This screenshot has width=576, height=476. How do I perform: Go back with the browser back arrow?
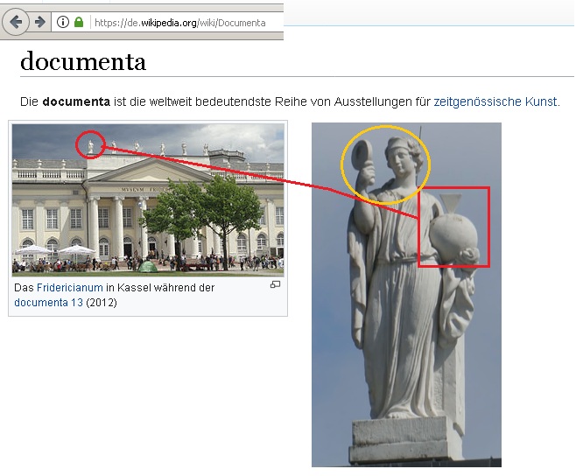coord(16,23)
